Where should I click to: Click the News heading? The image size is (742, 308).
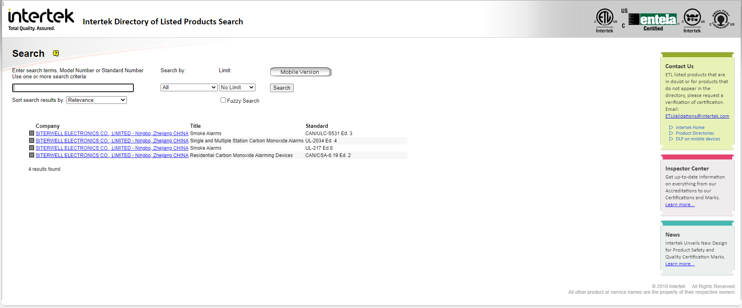pos(672,235)
